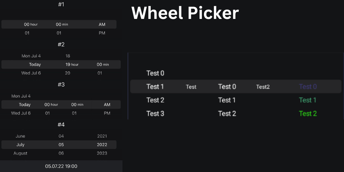Viewport: 344px width, 172px height.
Task: Select day 04 in picker #4
Action: (x=61, y=136)
